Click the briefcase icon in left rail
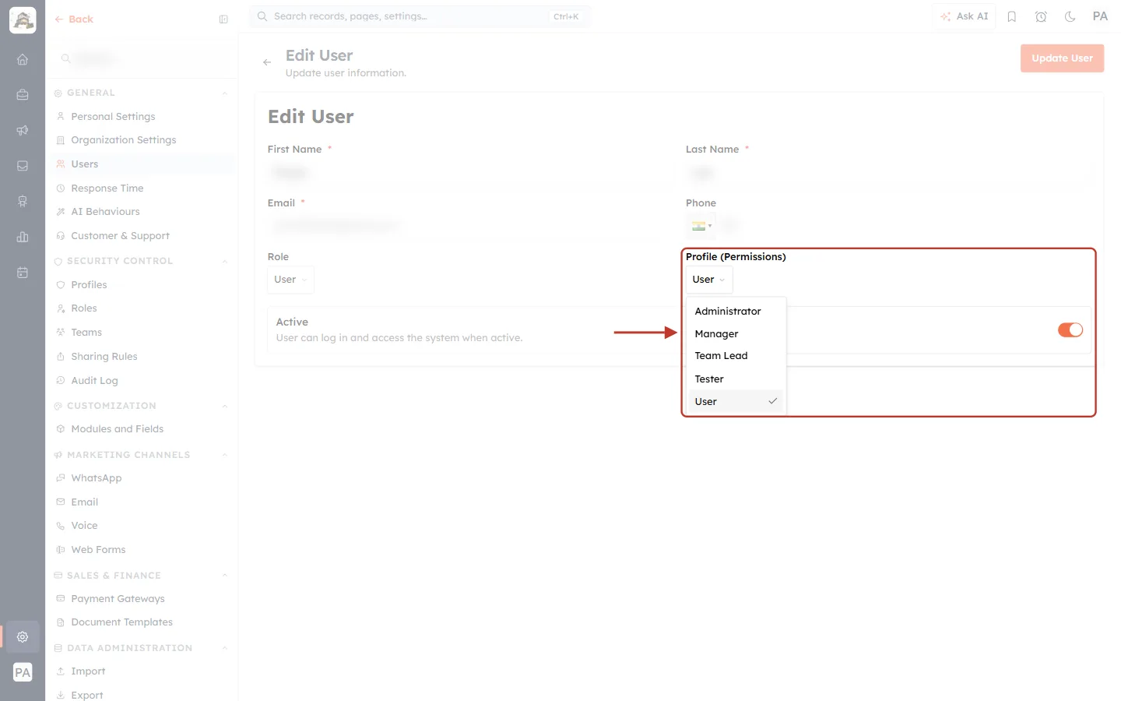1121x701 pixels. pos(23,95)
